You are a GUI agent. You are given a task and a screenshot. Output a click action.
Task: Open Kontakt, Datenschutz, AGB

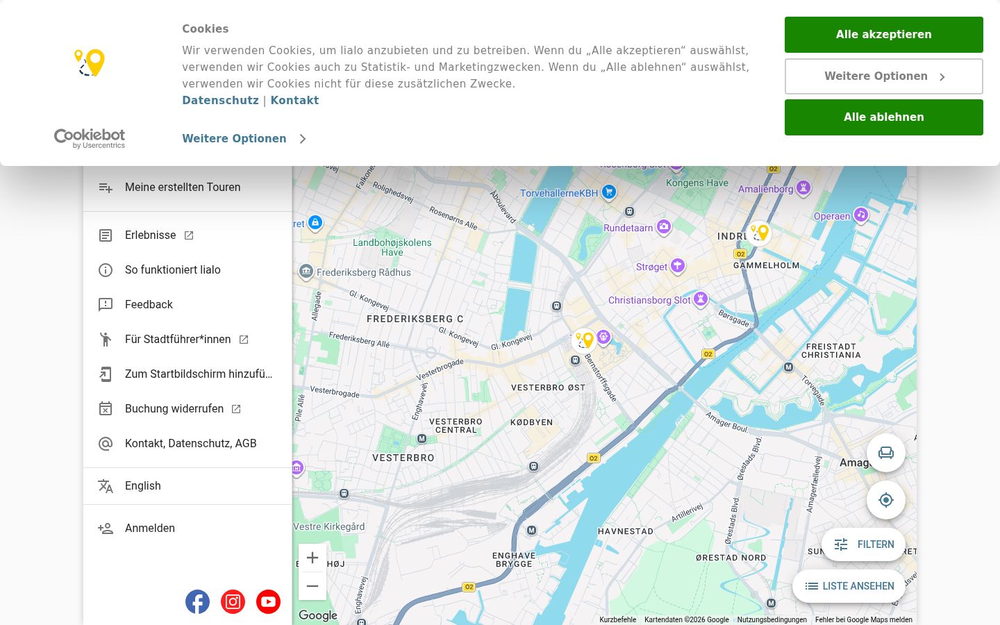[x=187, y=444]
